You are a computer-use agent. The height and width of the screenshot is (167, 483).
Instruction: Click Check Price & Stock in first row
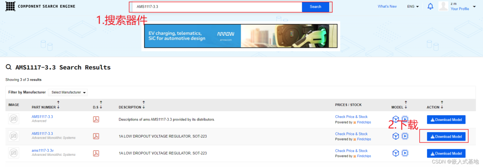351,117
